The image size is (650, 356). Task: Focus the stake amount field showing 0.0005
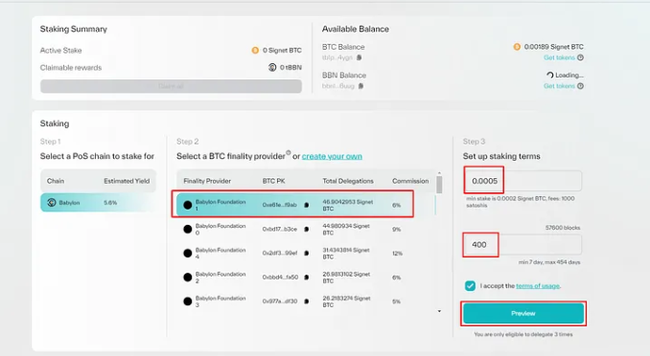[522, 181]
